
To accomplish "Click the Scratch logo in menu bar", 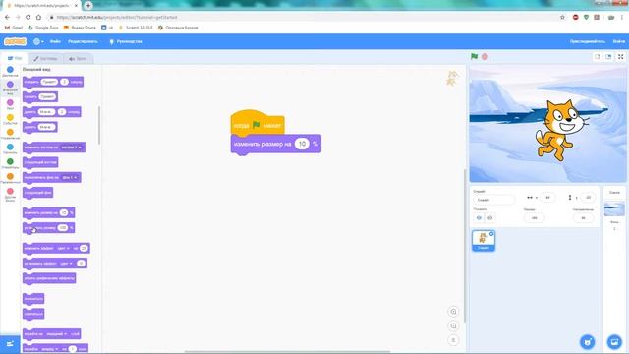I will point(16,41).
